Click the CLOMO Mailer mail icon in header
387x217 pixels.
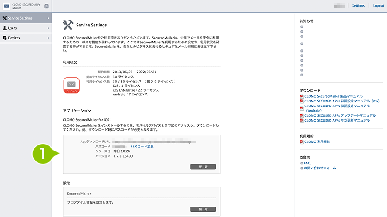coord(7,6)
